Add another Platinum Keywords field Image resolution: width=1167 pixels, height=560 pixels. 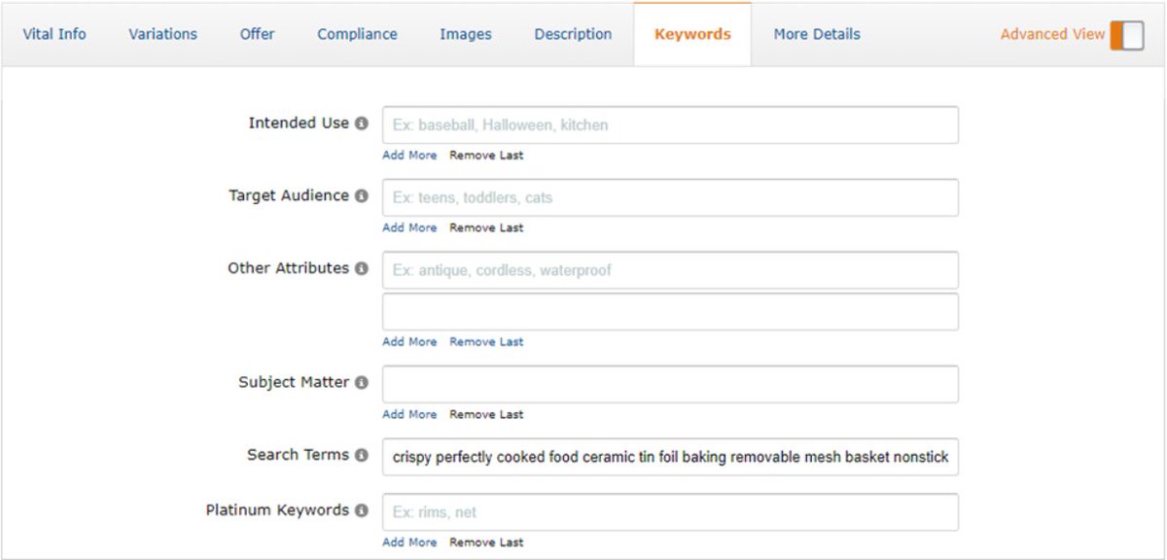409,542
